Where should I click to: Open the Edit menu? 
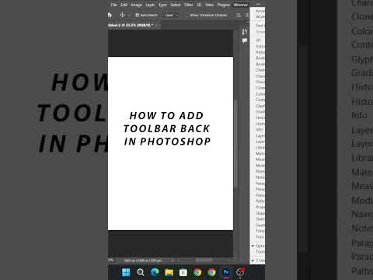pos(124,5)
